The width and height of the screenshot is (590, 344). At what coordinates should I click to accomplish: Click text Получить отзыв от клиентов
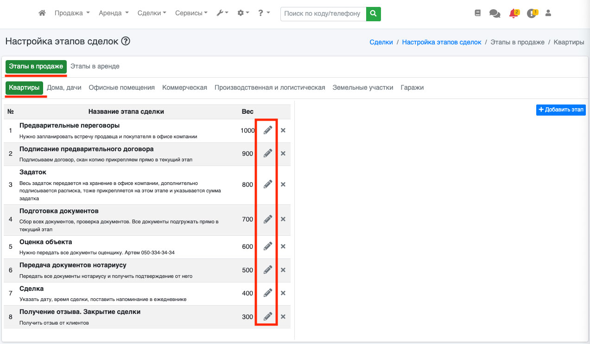point(54,323)
